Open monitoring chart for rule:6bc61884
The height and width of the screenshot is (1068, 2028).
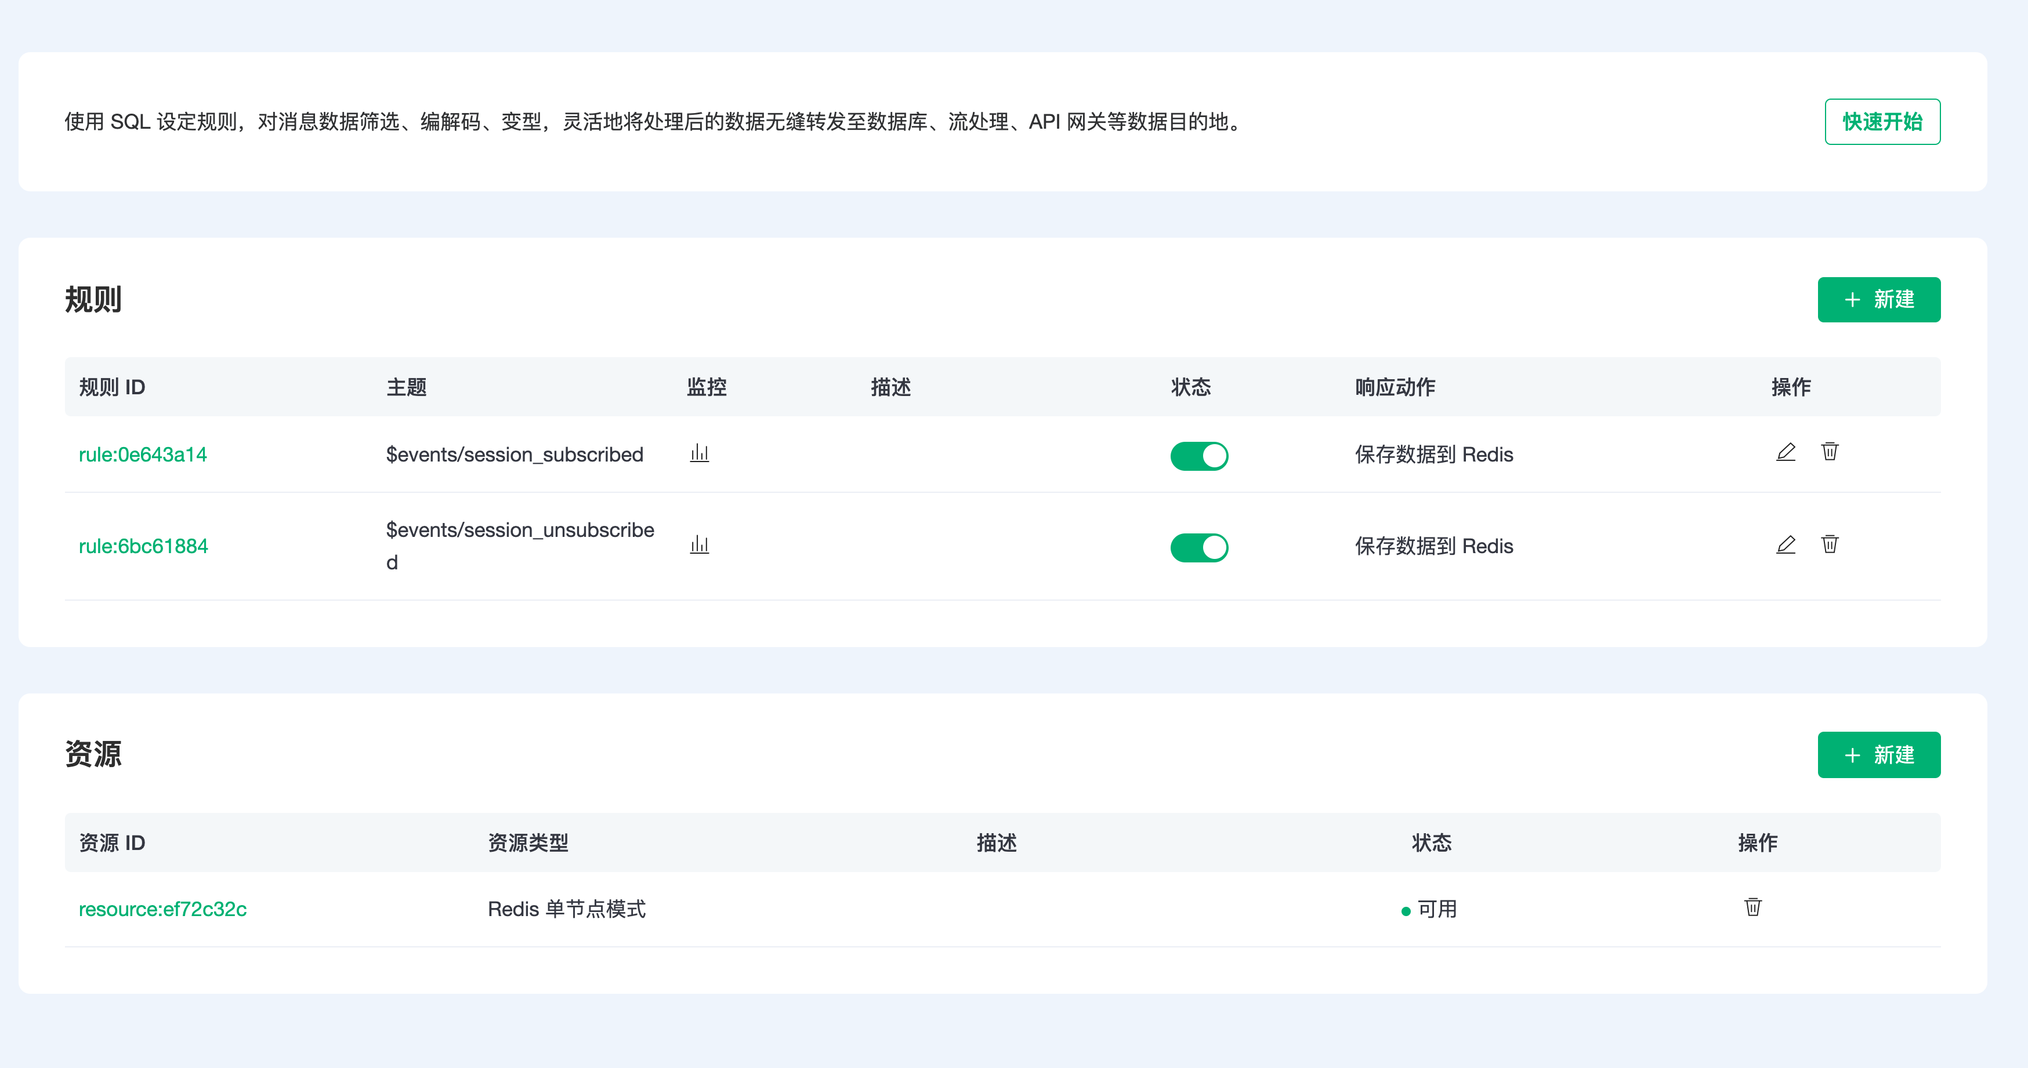click(699, 544)
